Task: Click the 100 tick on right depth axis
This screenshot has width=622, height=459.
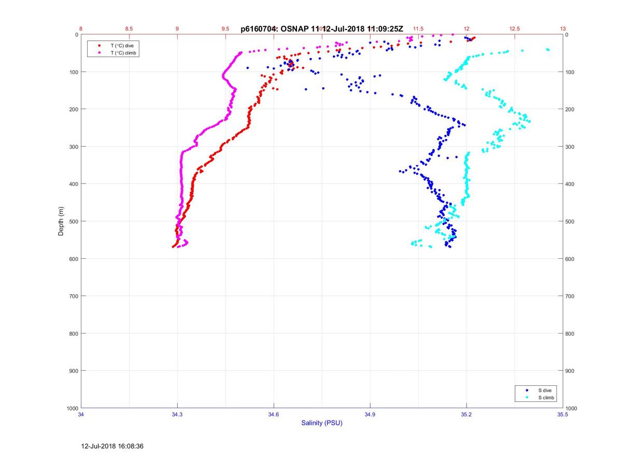Action: pyautogui.click(x=570, y=72)
